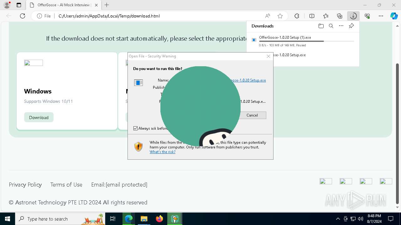Open More options in Downloads panel
The width and height of the screenshot is (401, 225).
click(341, 26)
